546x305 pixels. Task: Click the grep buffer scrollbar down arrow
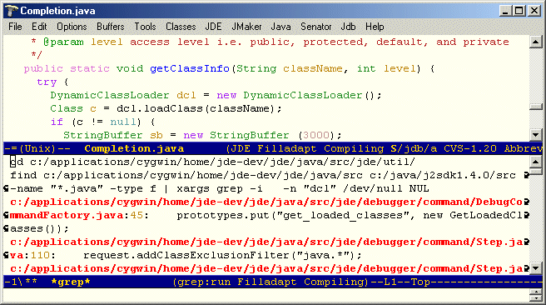coord(535,268)
